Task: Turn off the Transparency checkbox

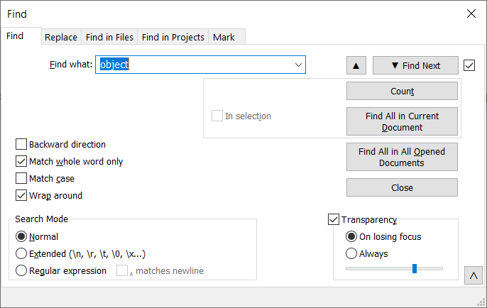Action: [334, 219]
